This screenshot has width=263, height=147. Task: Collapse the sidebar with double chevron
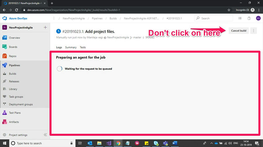click(x=45, y=135)
